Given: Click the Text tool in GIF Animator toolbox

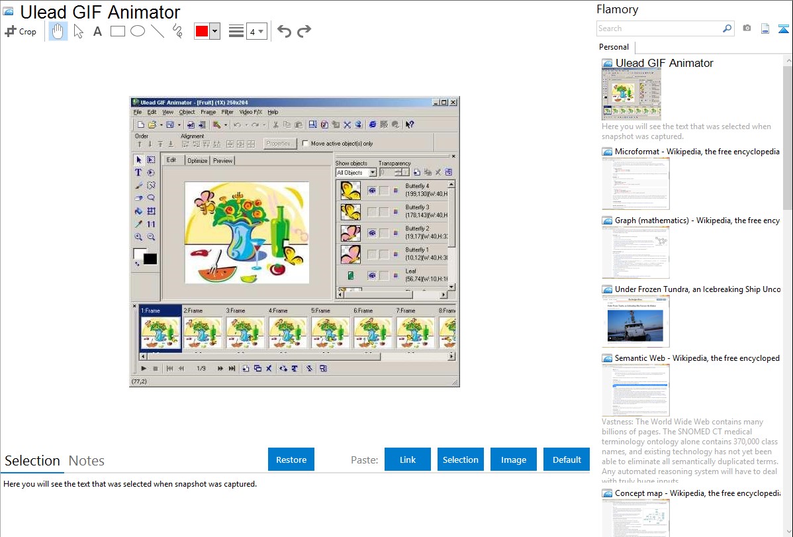Looking at the screenshot, I should click(138, 173).
